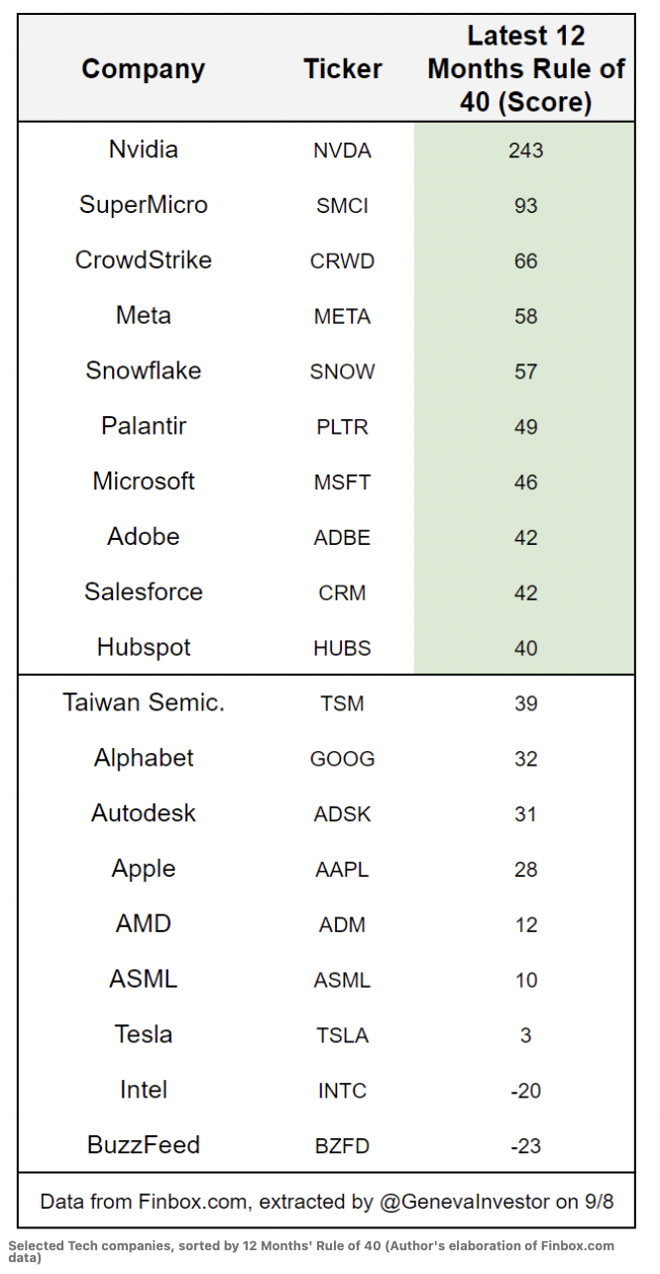Select the NVDA ticker cell
Screen dimensions: 660x1274
[342, 151]
